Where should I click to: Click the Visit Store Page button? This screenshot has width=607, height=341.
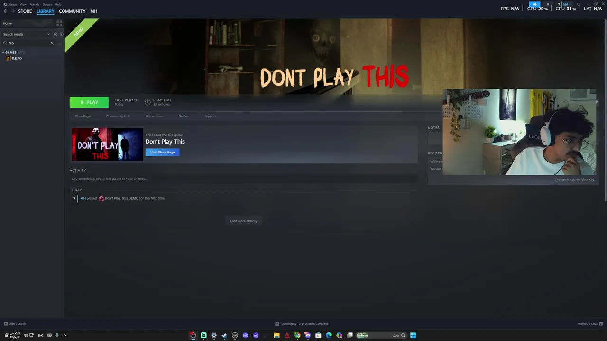click(163, 152)
